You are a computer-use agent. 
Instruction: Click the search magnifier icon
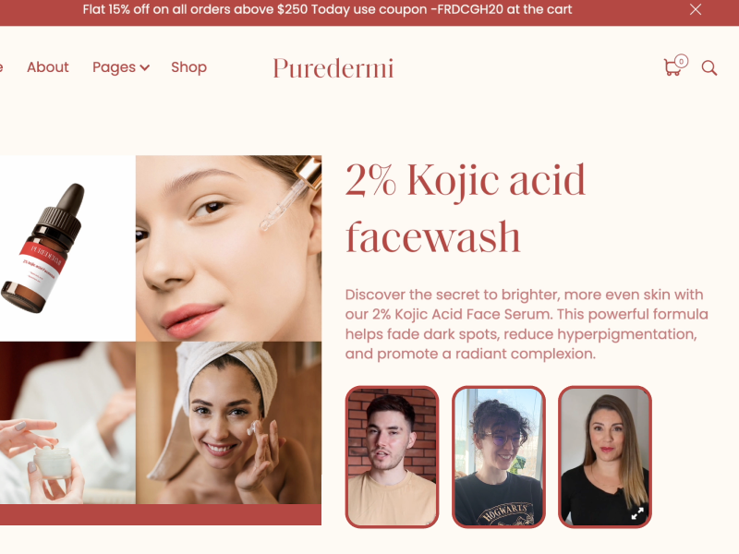[709, 67]
